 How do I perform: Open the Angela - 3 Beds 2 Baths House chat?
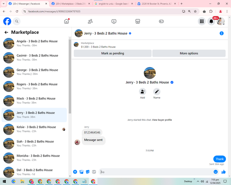click(x=34, y=43)
